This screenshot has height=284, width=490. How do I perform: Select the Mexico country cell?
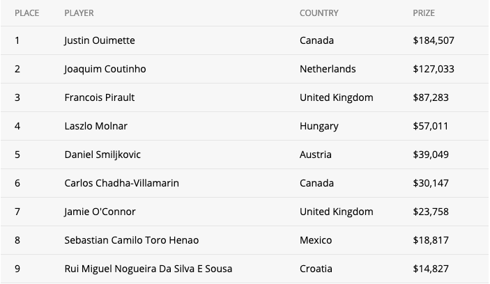316,240
